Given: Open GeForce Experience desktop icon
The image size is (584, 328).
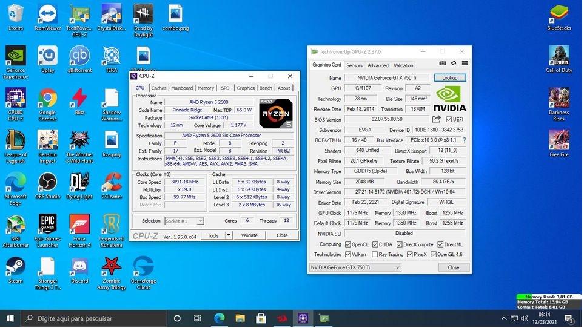Looking at the screenshot, I should [16, 62].
